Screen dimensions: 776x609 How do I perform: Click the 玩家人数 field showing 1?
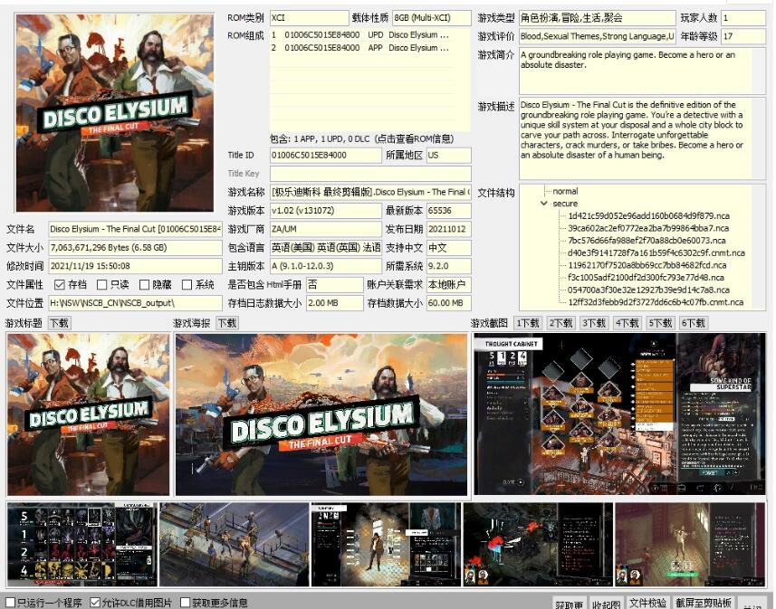[743, 18]
